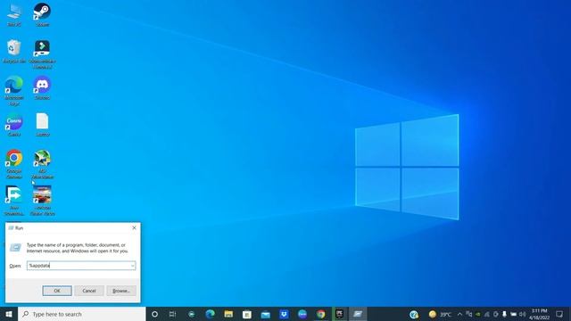Image resolution: width=571 pixels, height=321 pixels.
Task: Click Cancel in the Run dialog
Action: 89,291
